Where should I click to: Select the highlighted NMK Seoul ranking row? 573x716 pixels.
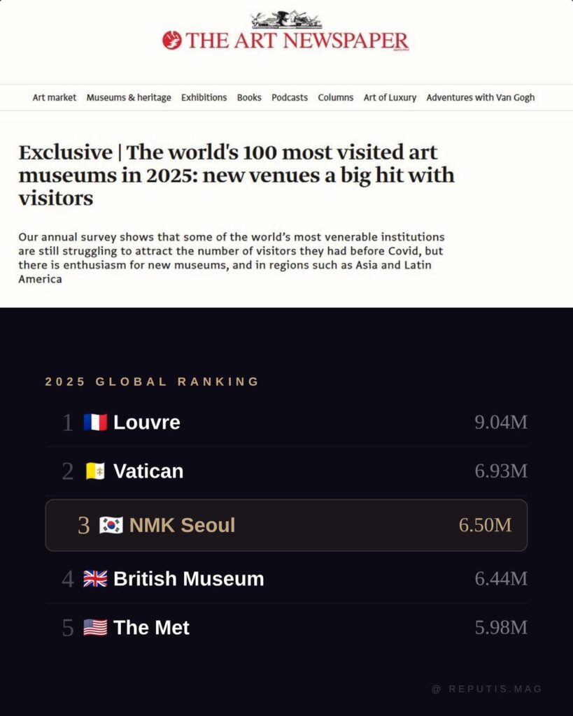[285, 525]
